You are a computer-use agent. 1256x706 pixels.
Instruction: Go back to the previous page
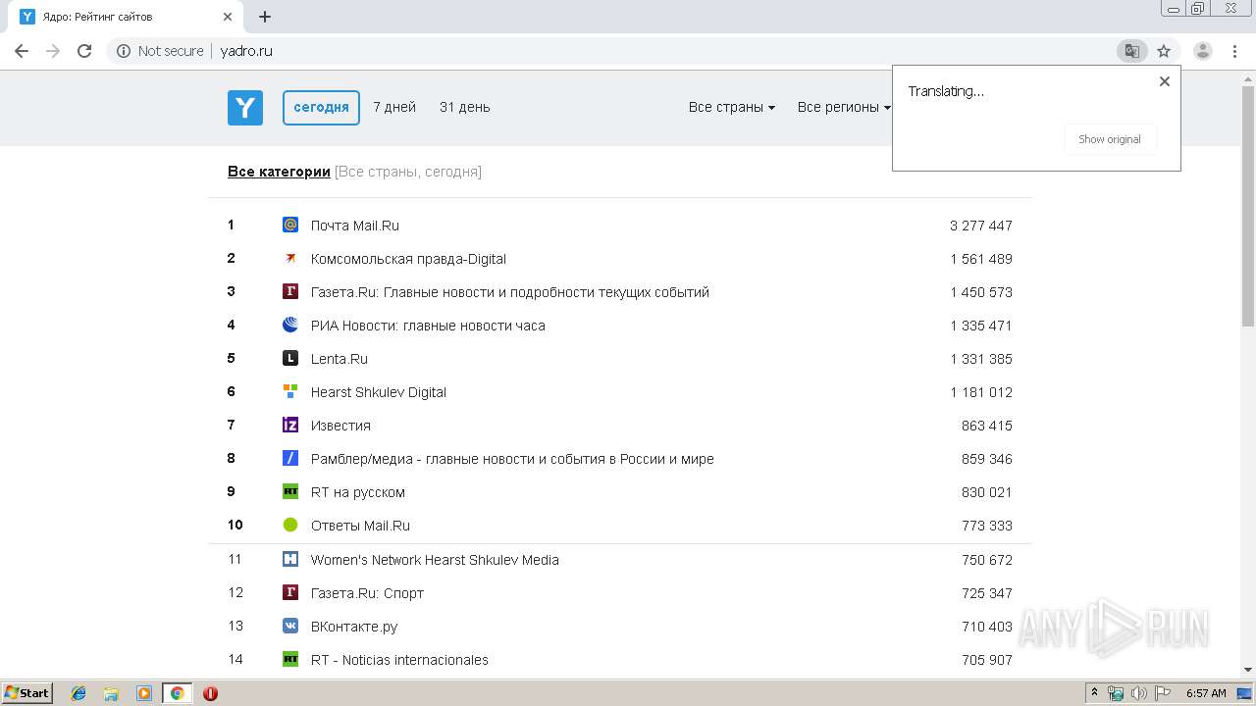click(22, 51)
